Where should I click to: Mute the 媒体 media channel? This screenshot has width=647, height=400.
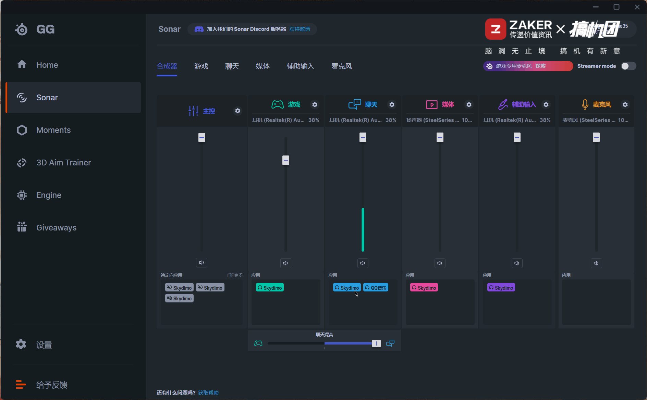(x=440, y=263)
